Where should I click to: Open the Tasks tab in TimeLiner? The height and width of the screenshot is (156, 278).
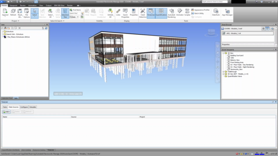[x=5, y=107]
